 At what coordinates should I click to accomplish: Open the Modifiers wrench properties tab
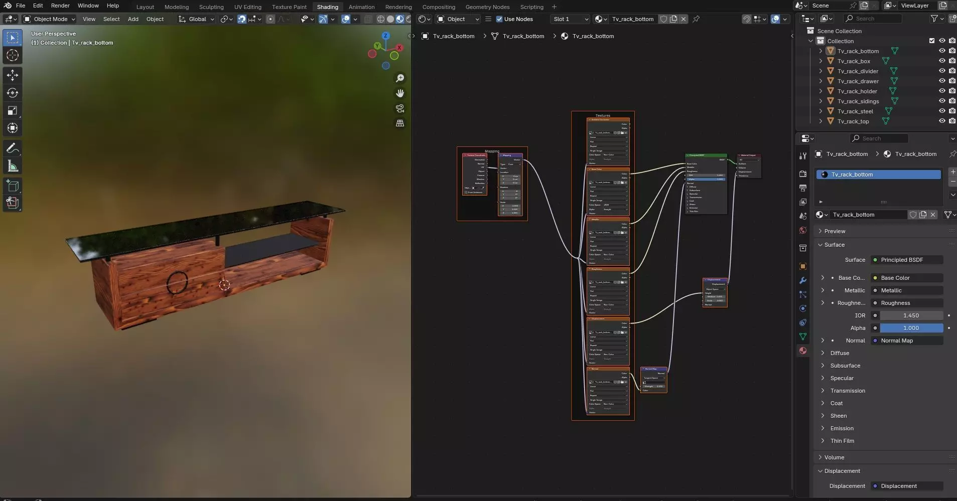[803, 280]
